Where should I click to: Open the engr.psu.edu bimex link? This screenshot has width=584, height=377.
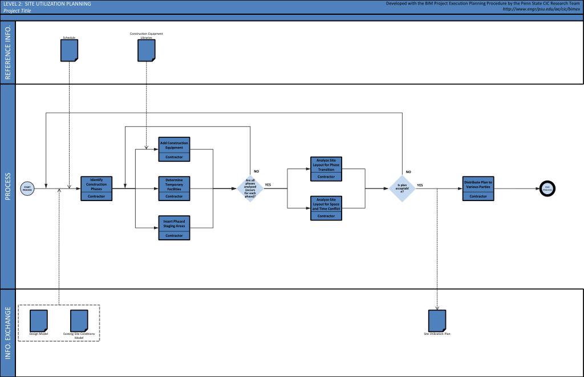541,9
